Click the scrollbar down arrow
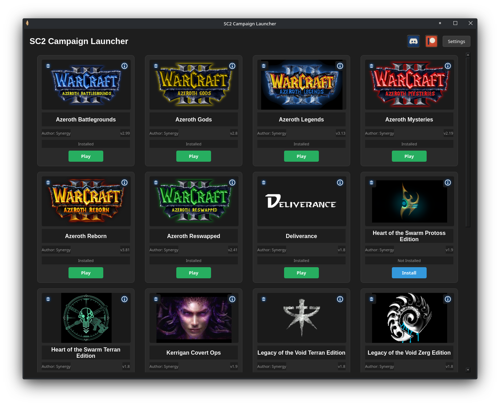500x406 pixels. pyautogui.click(x=468, y=370)
